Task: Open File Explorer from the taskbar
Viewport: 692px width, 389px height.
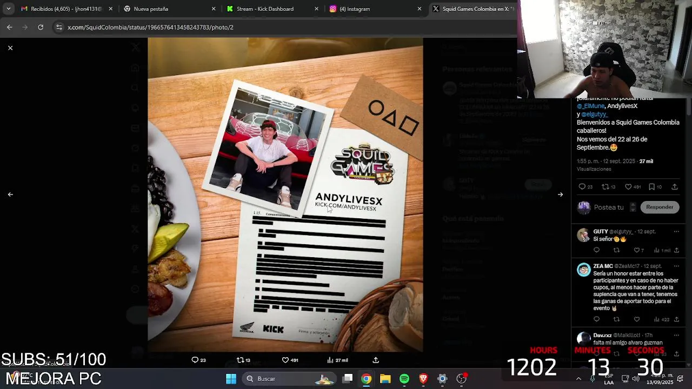Action: (x=385, y=379)
